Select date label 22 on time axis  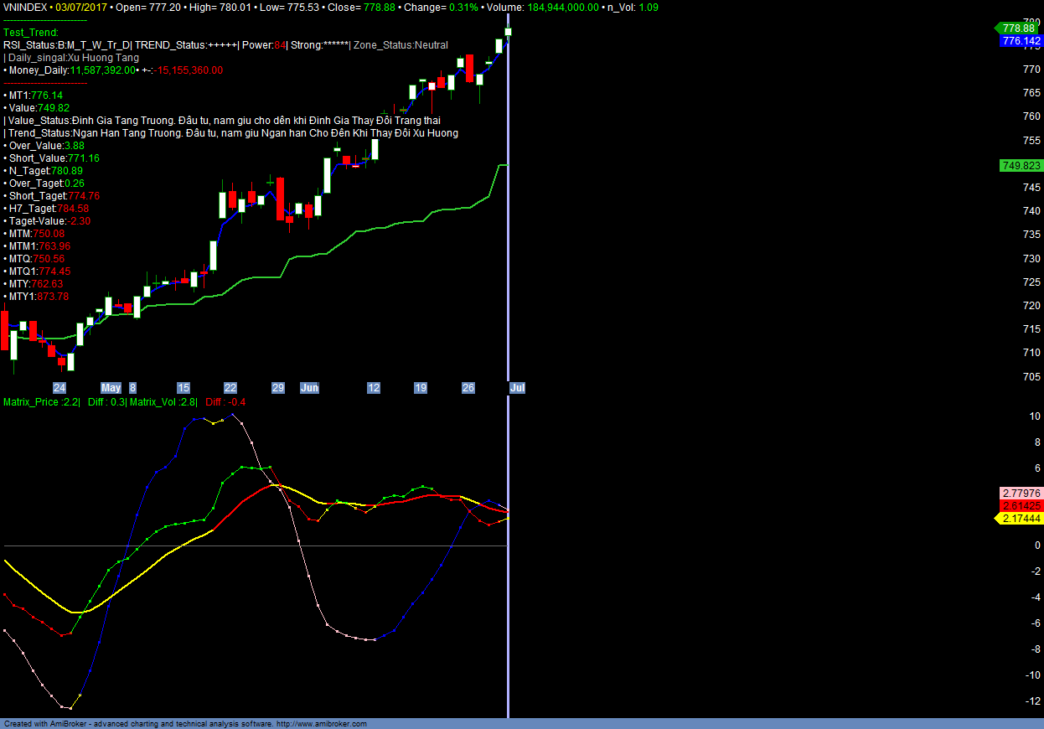point(230,388)
